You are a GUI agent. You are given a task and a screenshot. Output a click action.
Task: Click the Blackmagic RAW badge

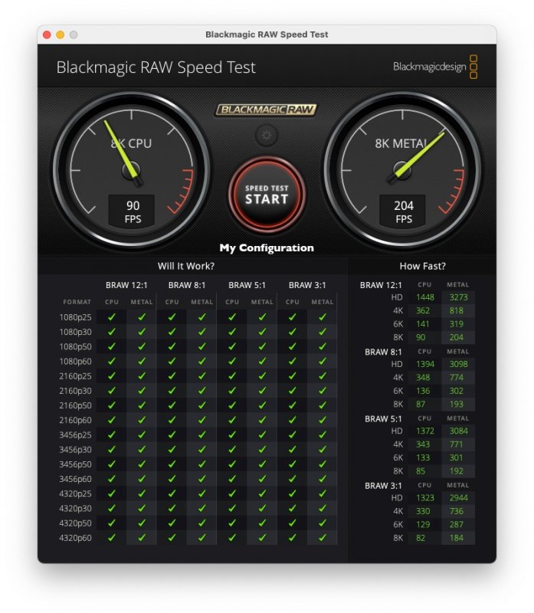(266, 110)
